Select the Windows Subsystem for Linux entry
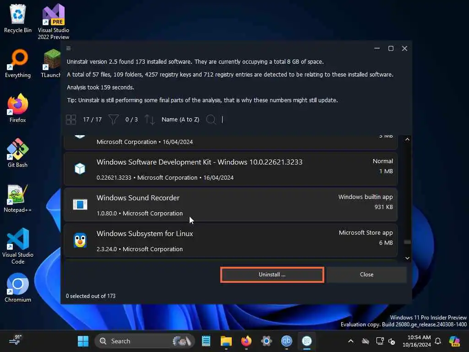This screenshot has height=352, width=469. point(231,240)
